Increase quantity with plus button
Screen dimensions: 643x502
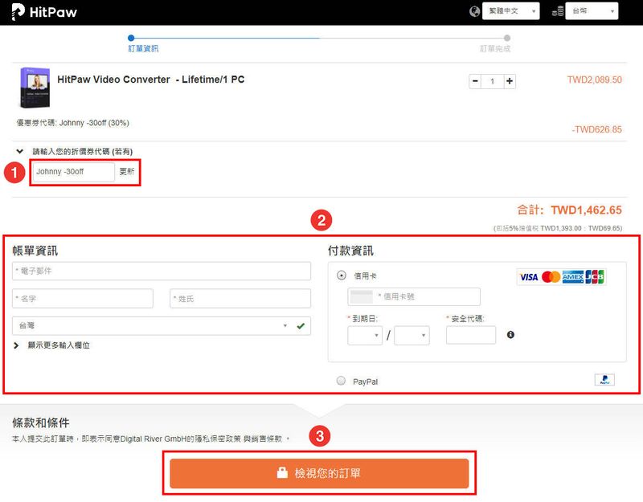(x=510, y=81)
